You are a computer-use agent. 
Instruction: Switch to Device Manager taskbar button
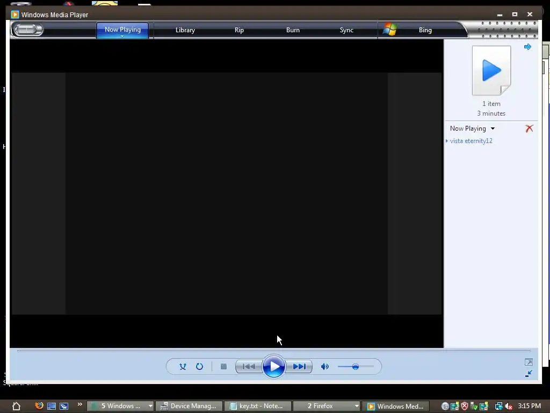[189, 406]
